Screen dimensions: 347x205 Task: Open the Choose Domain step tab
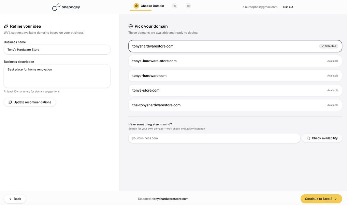coord(149,6)
